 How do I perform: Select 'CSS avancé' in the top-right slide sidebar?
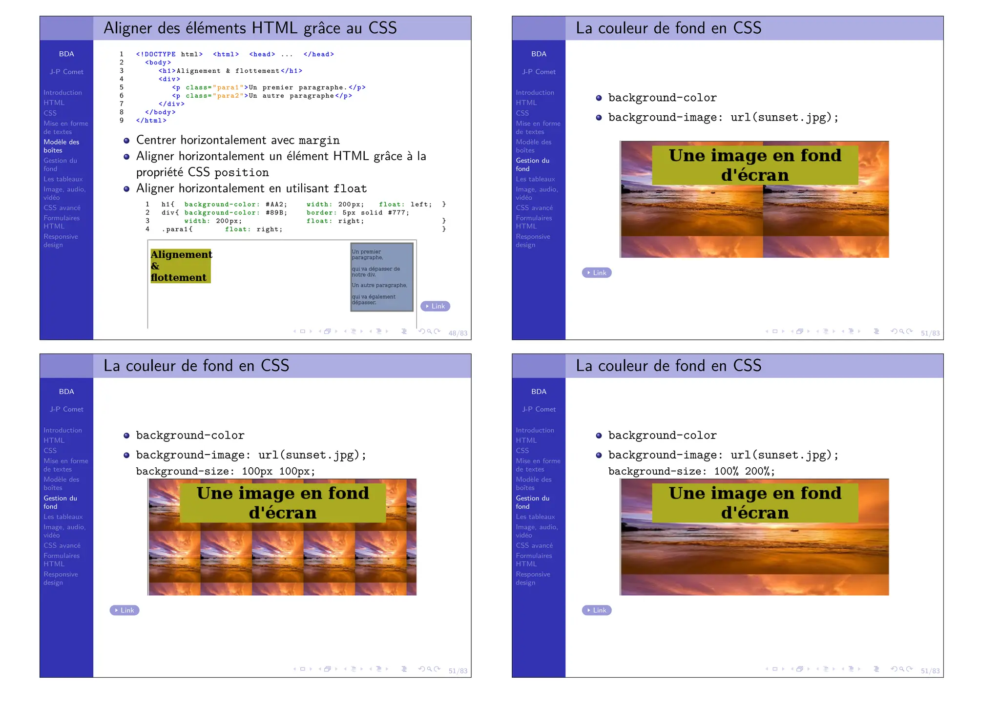(534, 208)
